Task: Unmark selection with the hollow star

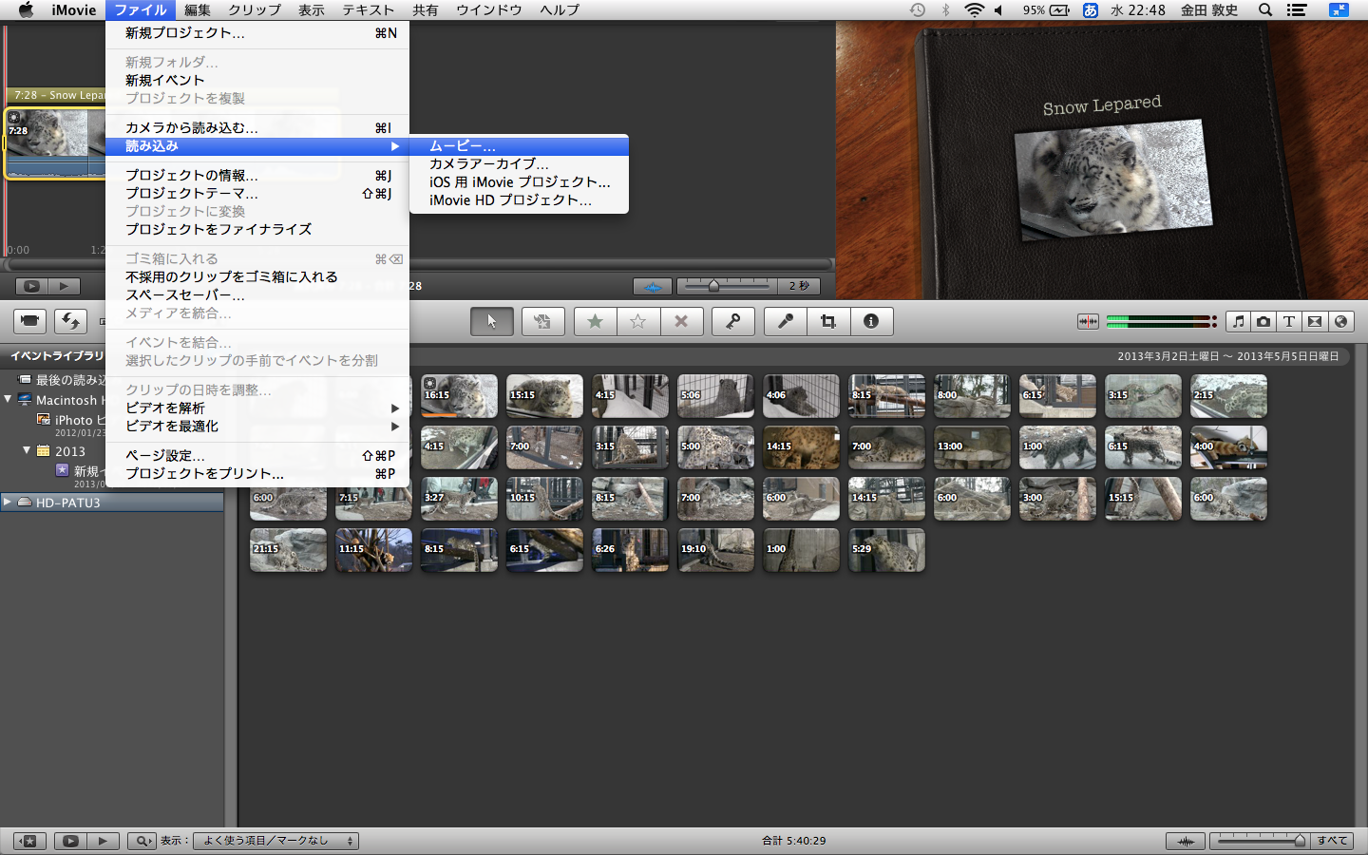Action: pyautogui.click(x=637, y=321)
